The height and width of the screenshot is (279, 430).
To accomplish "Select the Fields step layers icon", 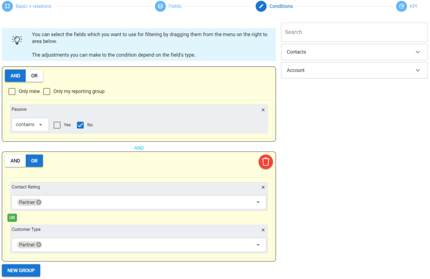I will [x=160, y=6].
